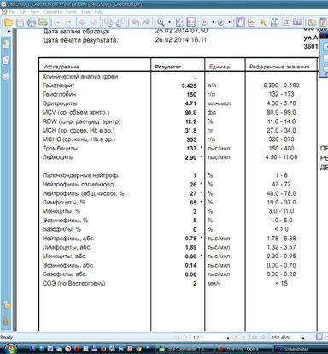Open the Comments menu

click(x=52, y=12)
